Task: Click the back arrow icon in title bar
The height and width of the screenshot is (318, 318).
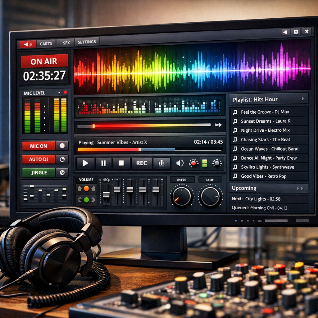Action: (x=285, y=32)
